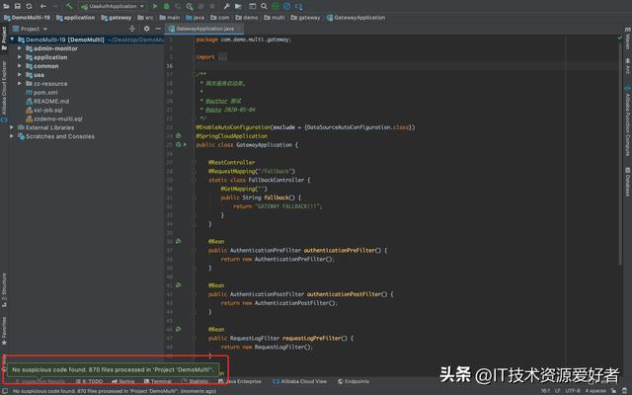Open the Maven tool window on right edge

pyautogui.click(x=628, y=39)
